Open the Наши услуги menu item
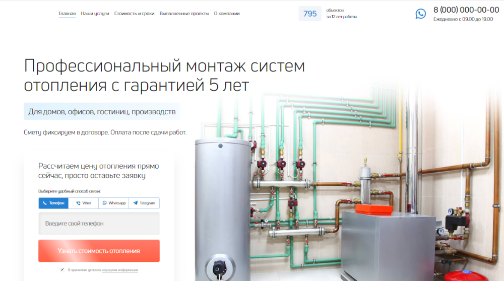This screenshot has height=281, width=504. point(95,14)
